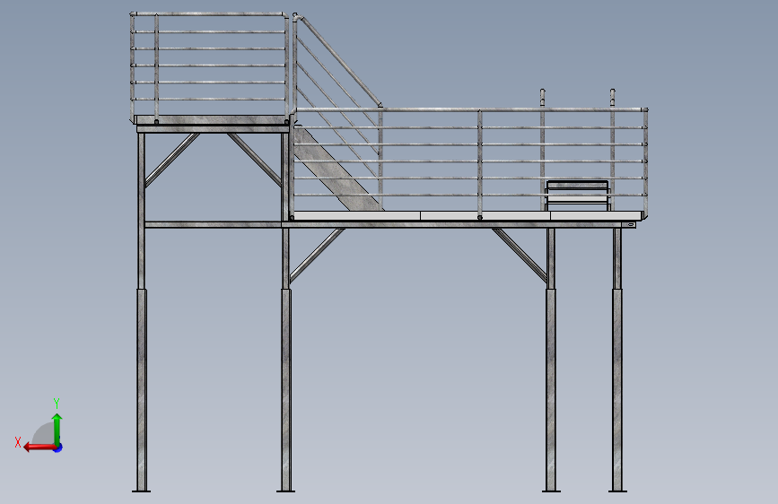
Task: Click the blue Z axis dot on triad
Action: point(58,448)
